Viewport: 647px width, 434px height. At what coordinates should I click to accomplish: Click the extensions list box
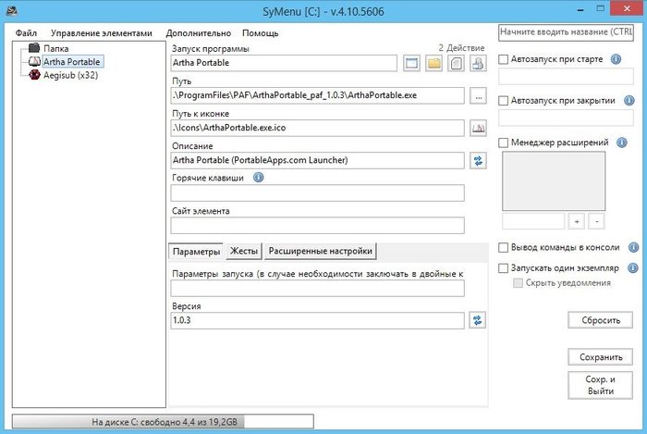pos(554,180)
